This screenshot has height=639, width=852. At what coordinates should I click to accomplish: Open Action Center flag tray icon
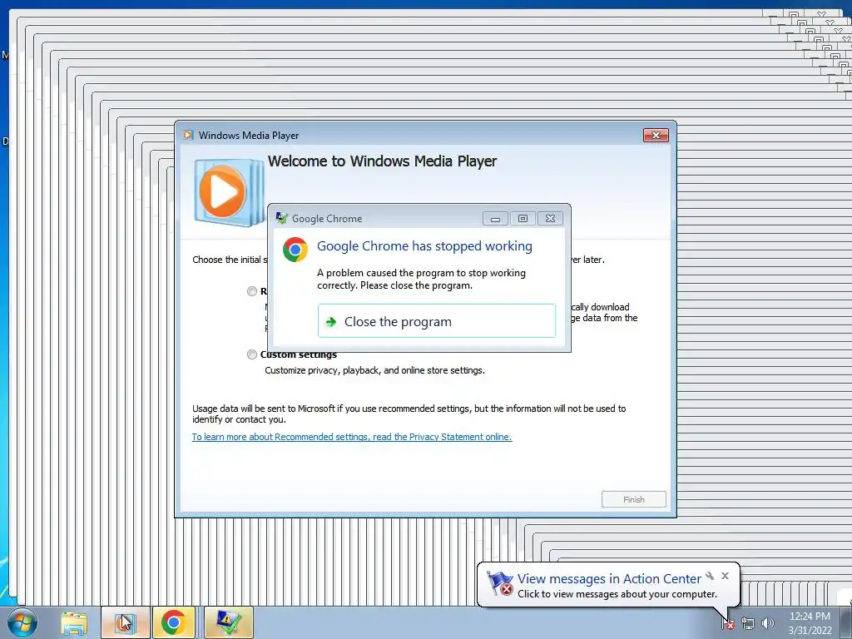coord(728,623)
